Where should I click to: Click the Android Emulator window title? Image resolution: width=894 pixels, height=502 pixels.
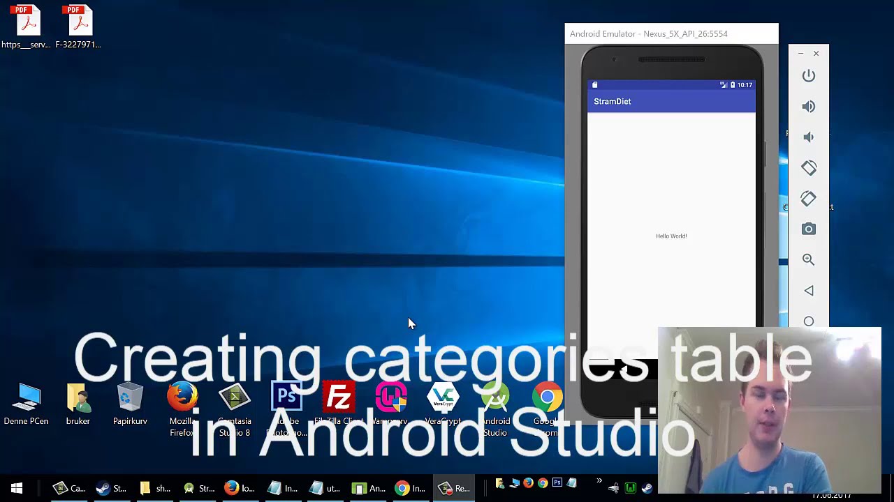click(x=648, y=33)
